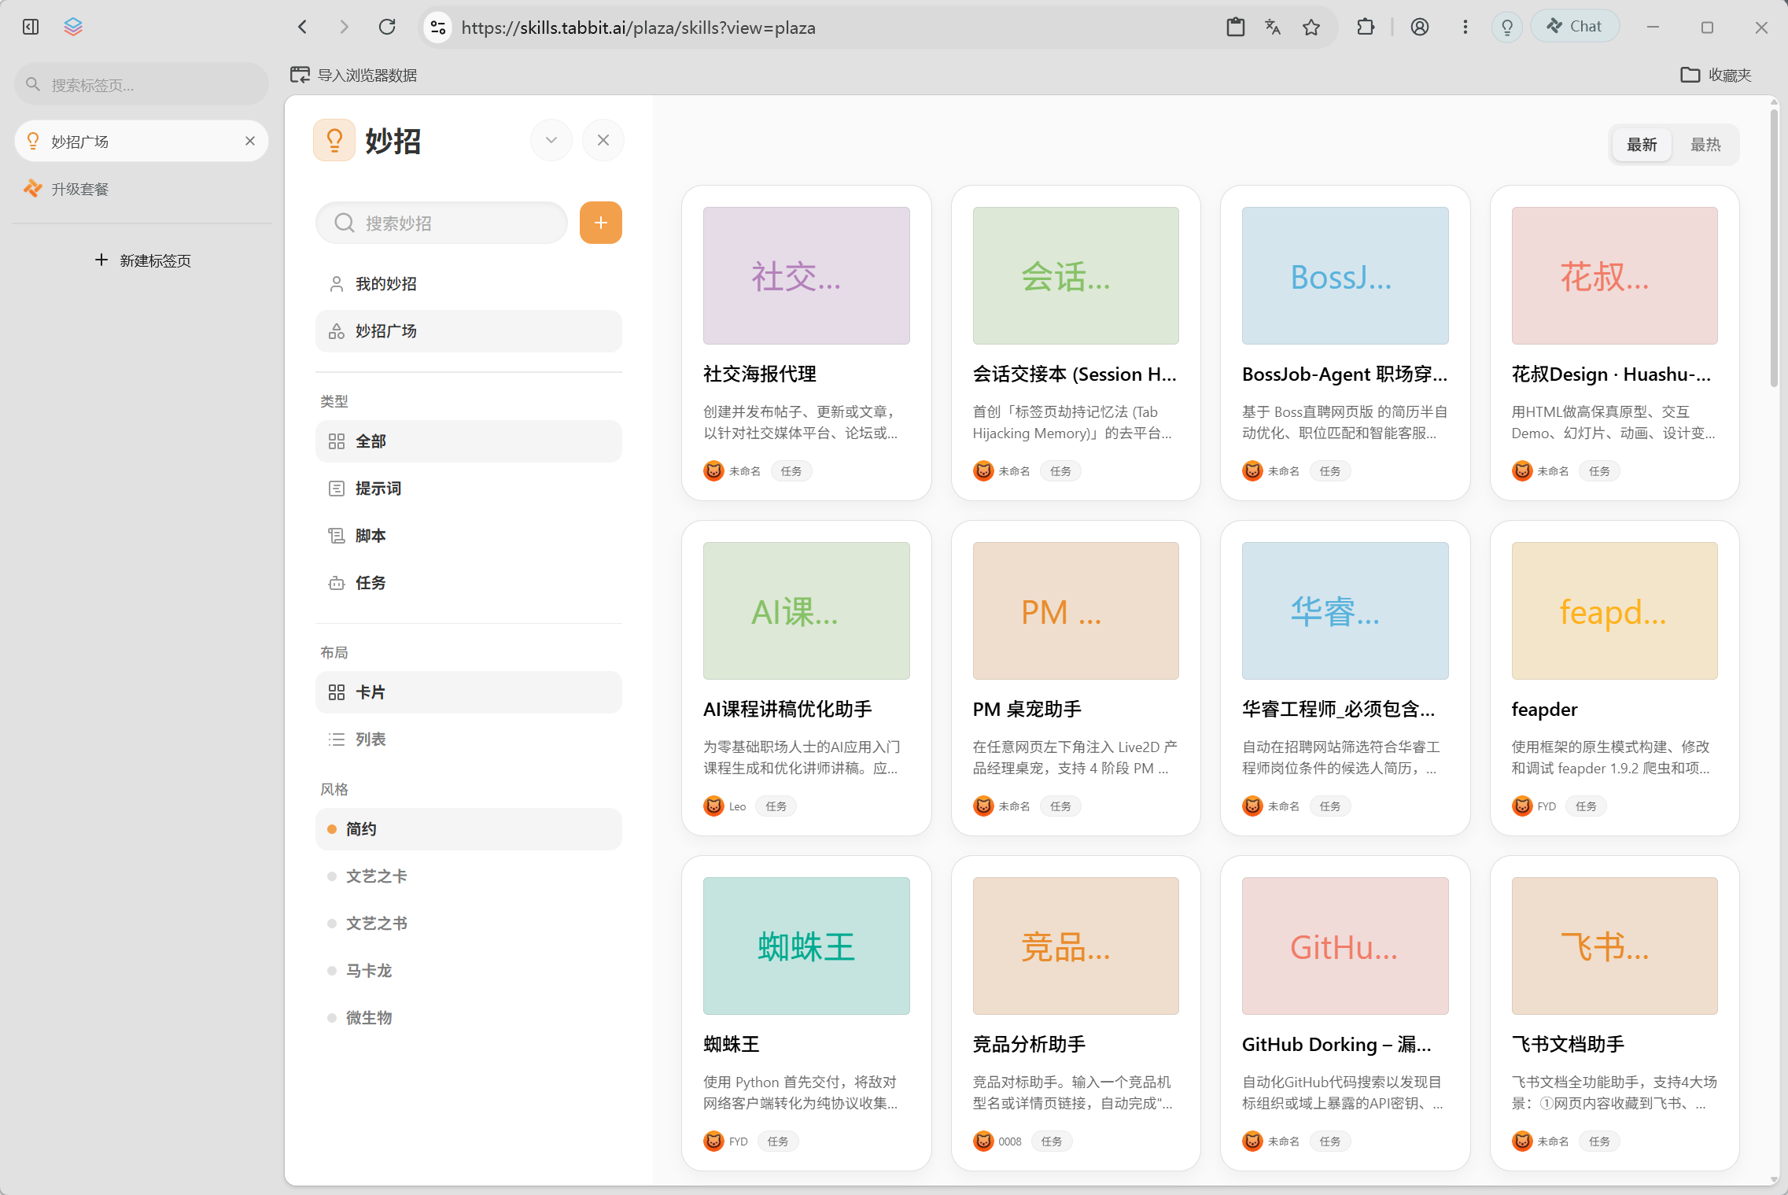This screenshot has width=1788, height=1195.
Task: Click the lightbulb skills icon in toolbar
Action: coord(1507,28)
